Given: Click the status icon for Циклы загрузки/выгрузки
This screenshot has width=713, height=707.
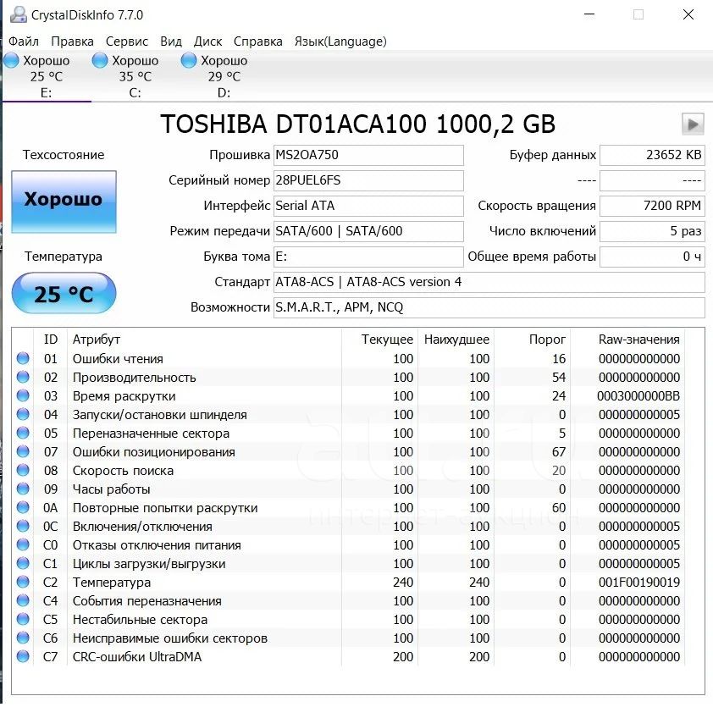Looking at the screenshot, I should 23,563.
